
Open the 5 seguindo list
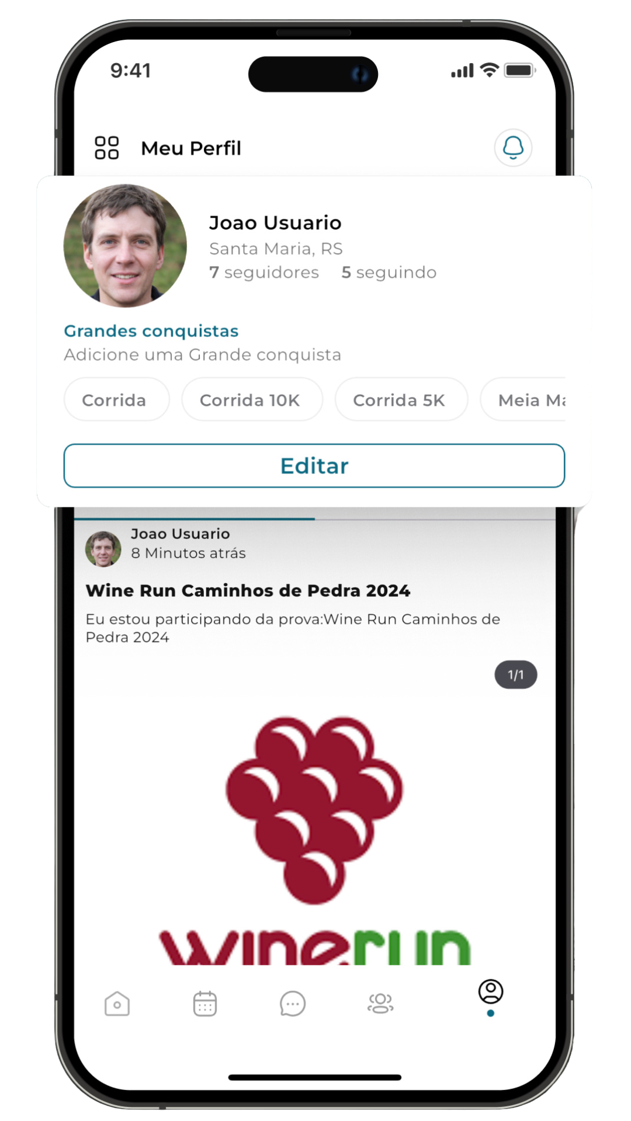pyautogui.click(x=389, y=273)
